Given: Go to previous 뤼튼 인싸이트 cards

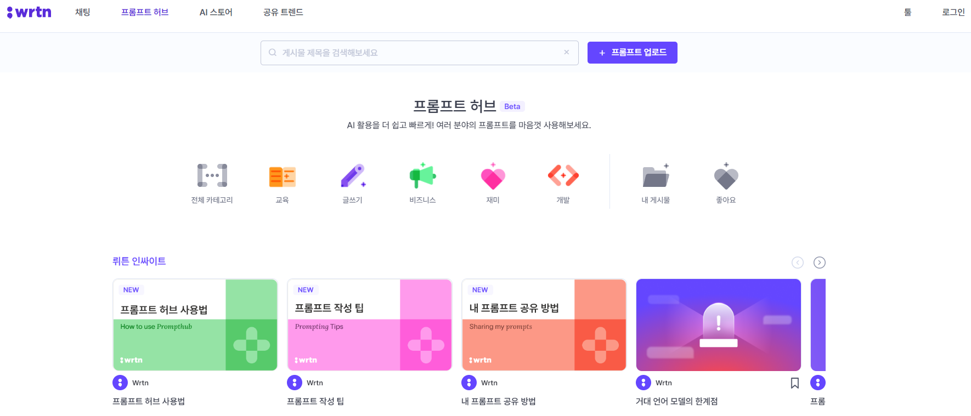Looking at the screenshot, I should click(798, 263).
